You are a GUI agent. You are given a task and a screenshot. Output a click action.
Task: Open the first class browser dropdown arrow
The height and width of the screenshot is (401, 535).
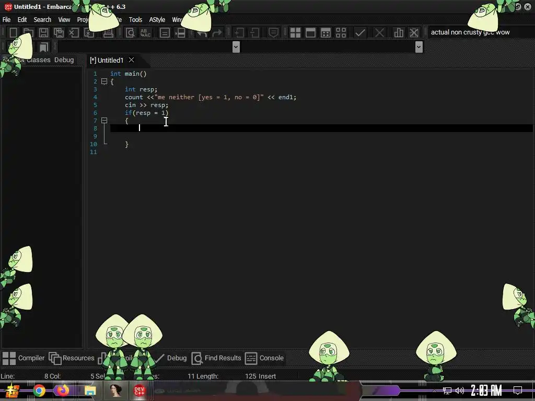236,46
